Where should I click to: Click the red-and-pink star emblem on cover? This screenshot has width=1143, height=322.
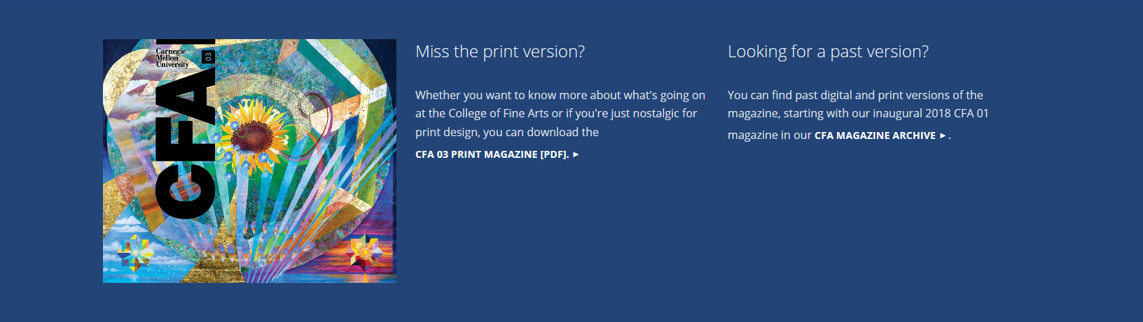[x=366, y=252]
